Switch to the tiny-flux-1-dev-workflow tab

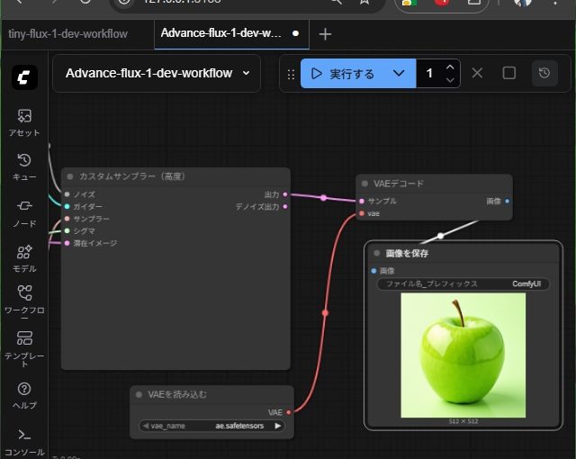point(68,34)
